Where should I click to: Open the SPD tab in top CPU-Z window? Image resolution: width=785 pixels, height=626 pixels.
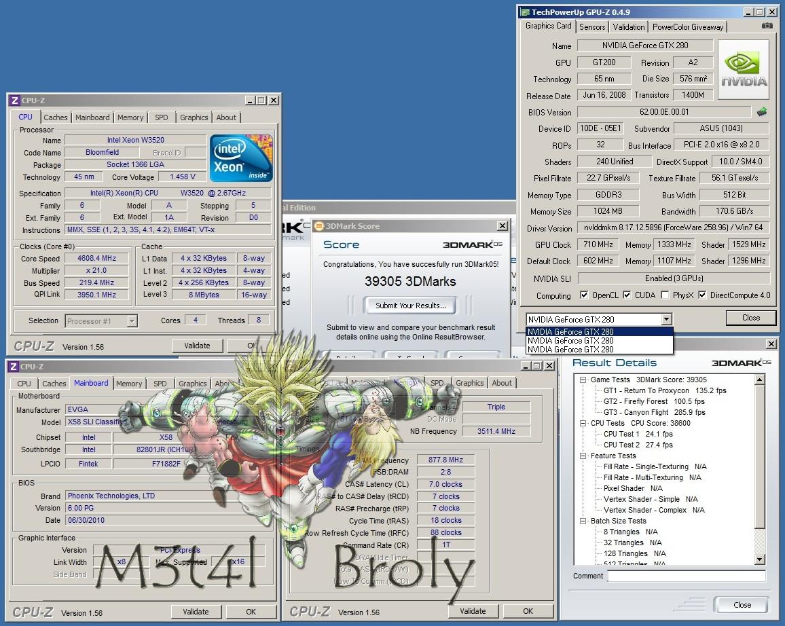coord(161,117)
